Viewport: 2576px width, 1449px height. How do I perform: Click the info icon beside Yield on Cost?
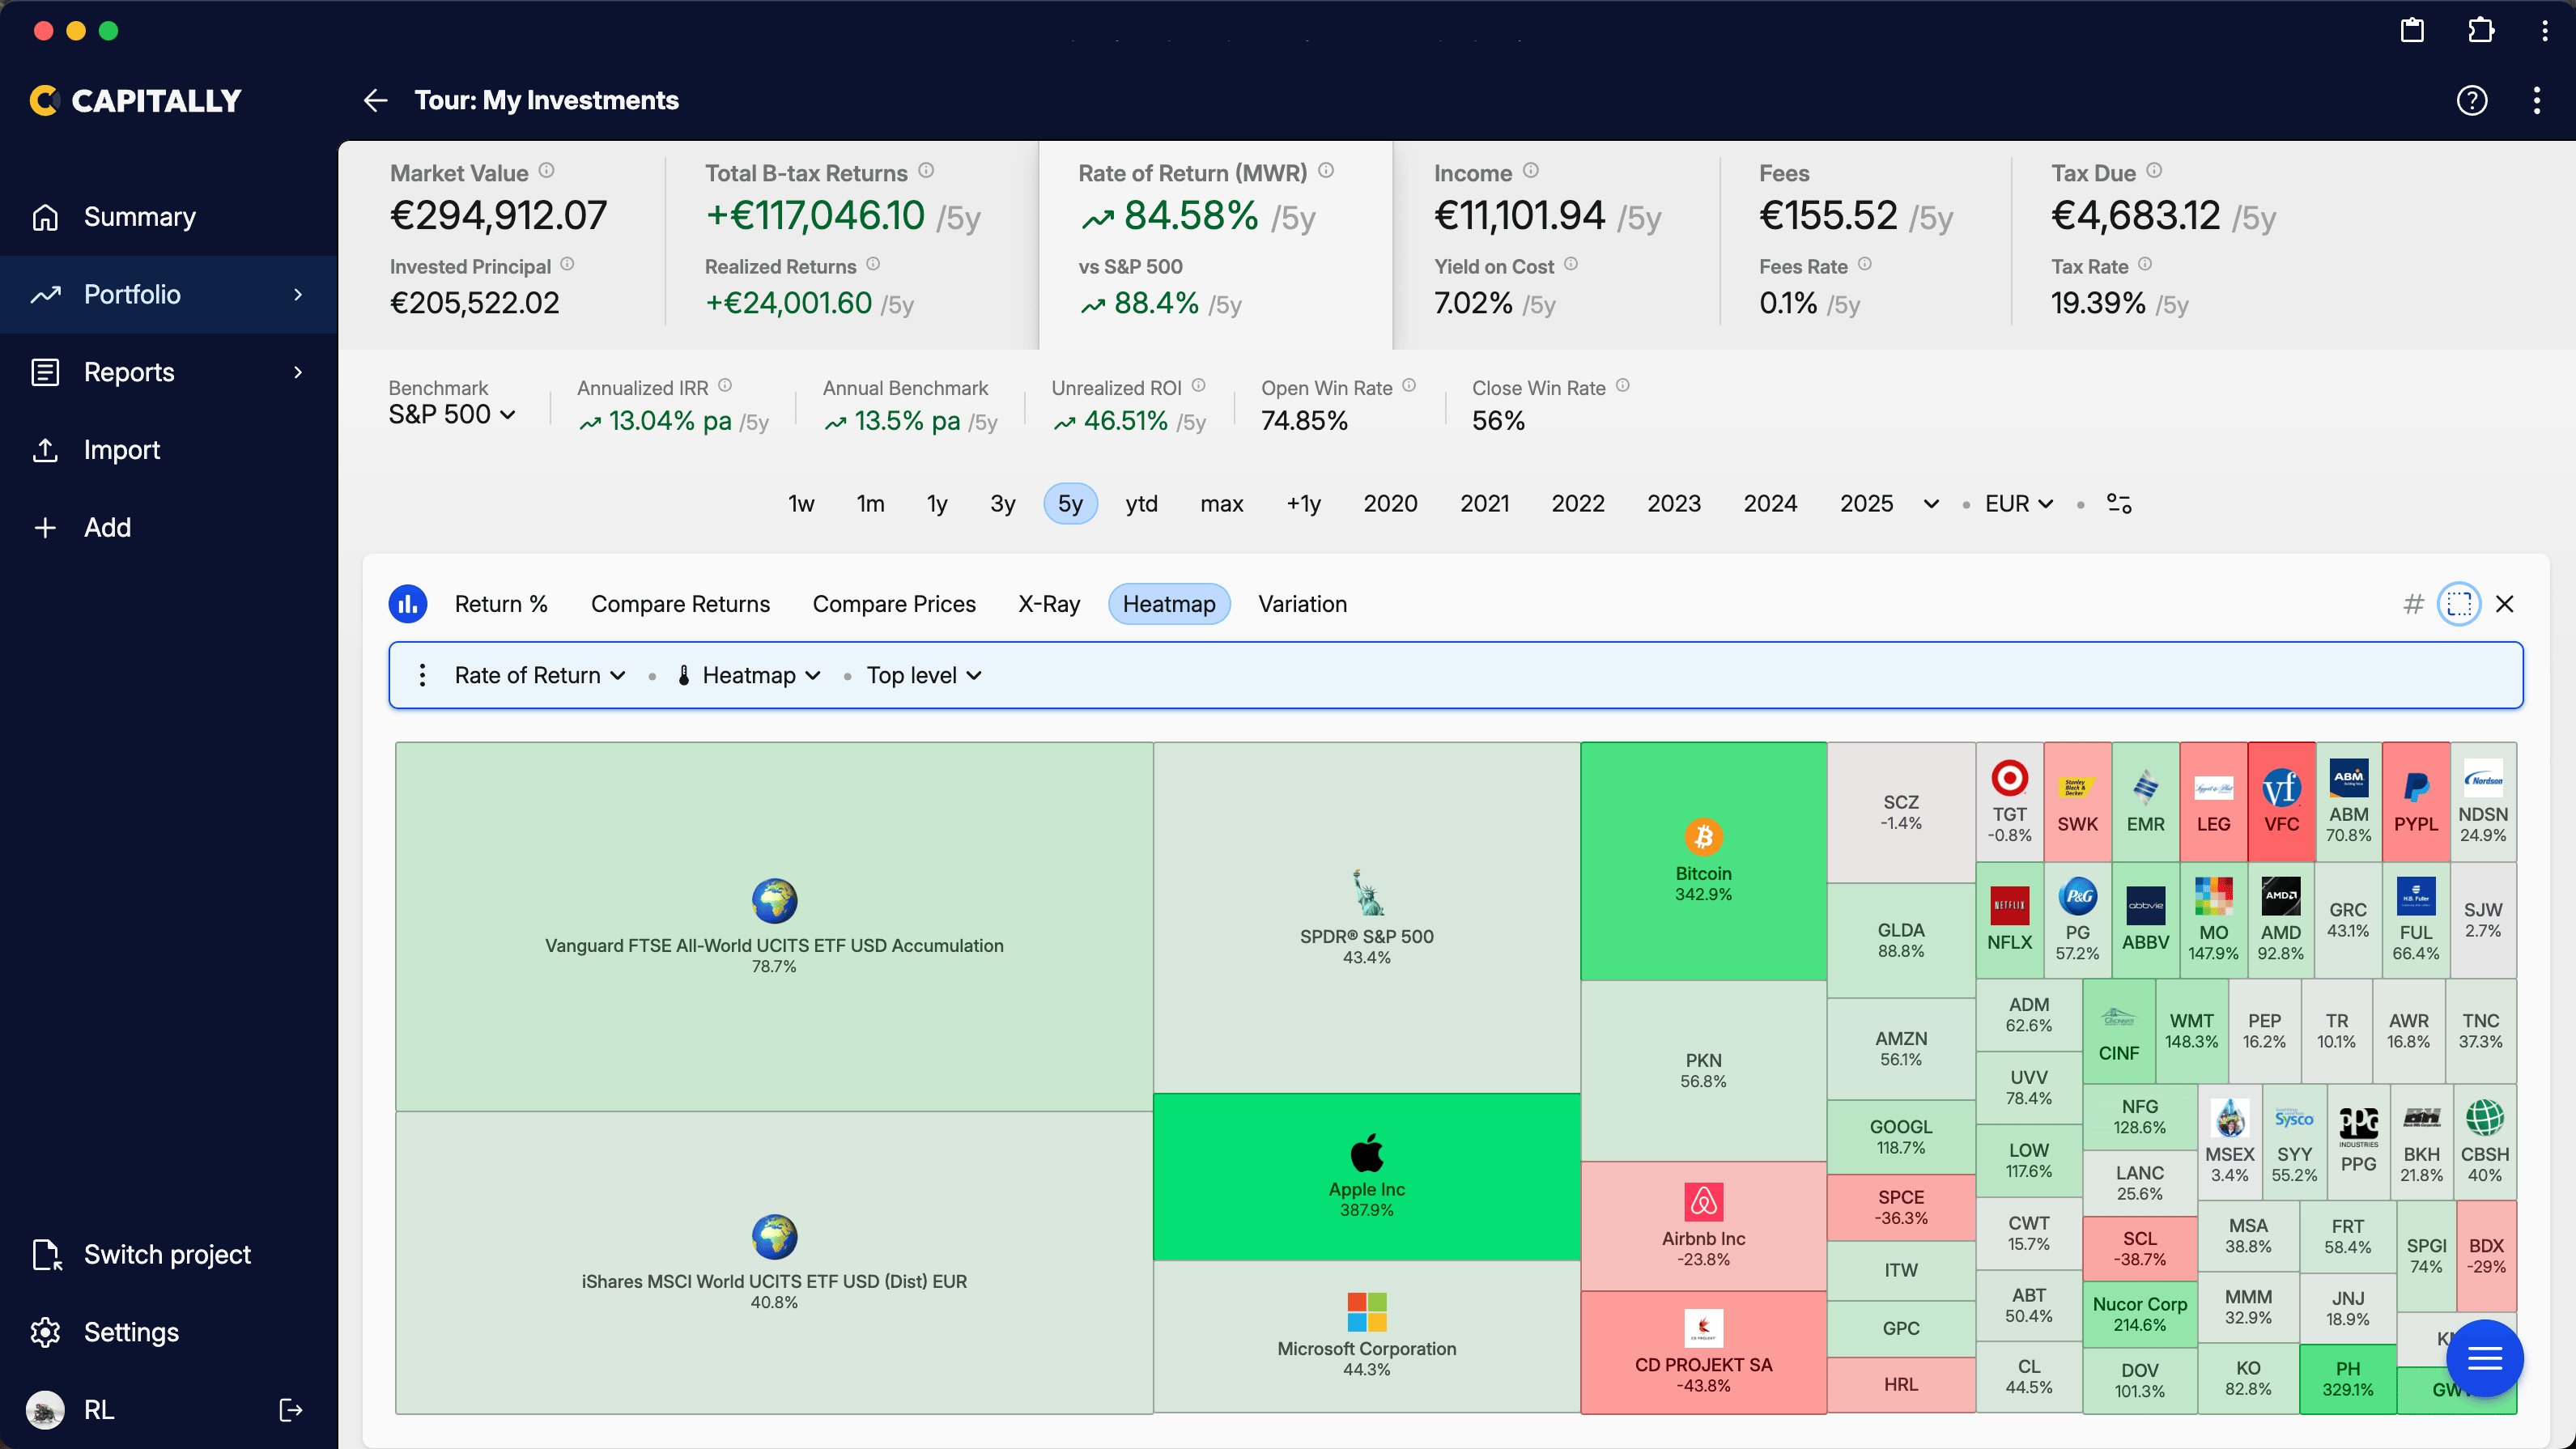tap(1571, 264)
